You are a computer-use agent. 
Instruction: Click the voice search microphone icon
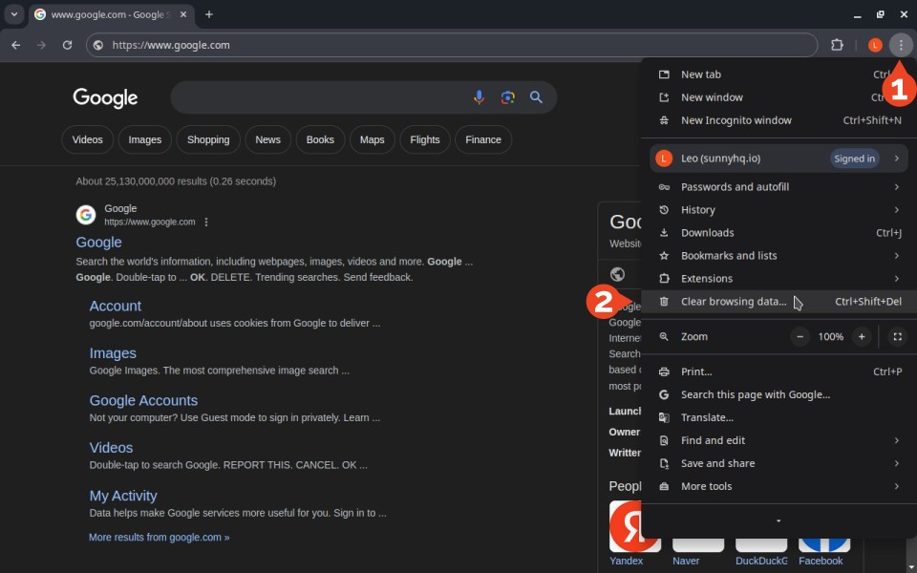pyautogui.click(x=480, y=97)
